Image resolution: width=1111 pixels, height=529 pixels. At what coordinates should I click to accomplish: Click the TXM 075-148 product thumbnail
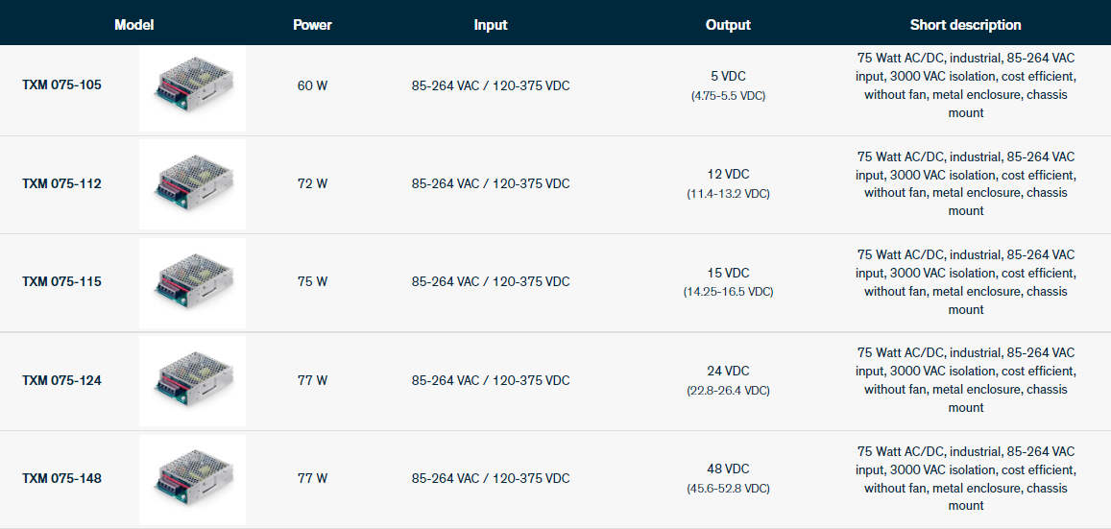192,479
